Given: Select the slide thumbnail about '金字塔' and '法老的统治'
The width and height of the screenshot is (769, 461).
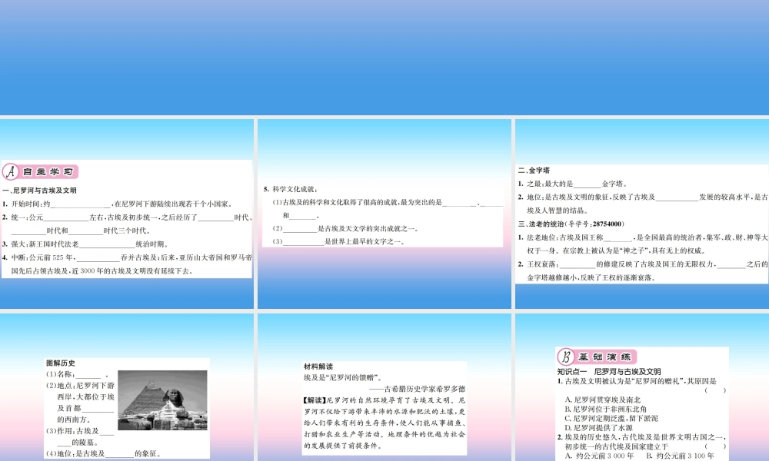Looking at the screenshot, I should (x=642, y=214).
